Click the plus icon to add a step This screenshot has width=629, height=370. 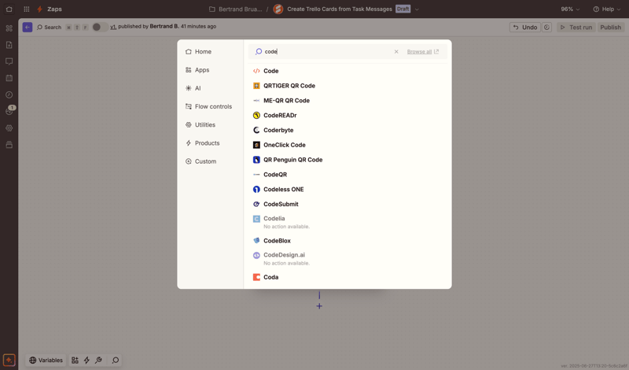(319, 306)
